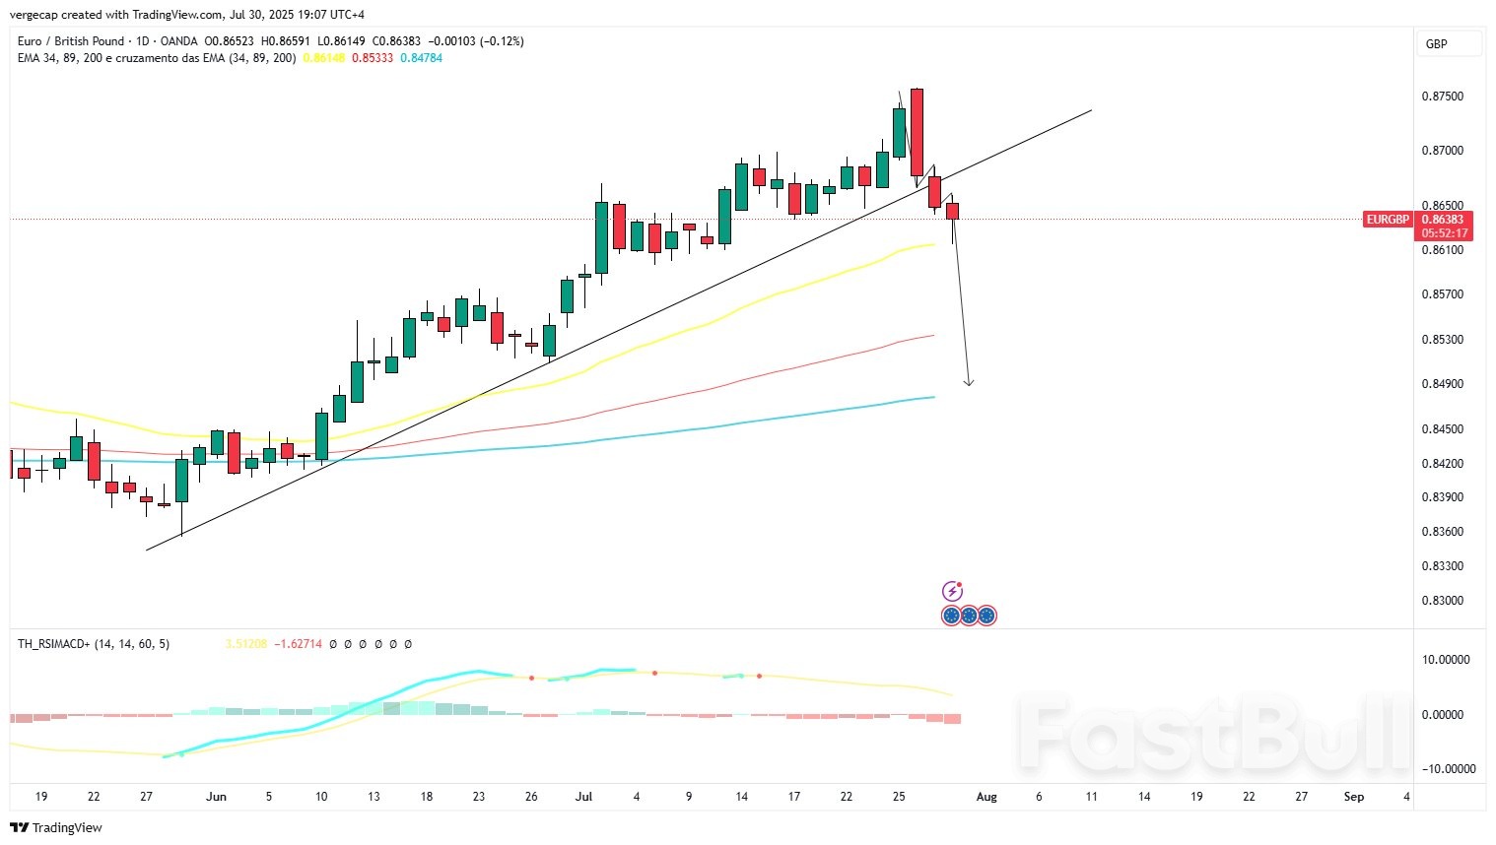Click the rightmost EU flag economic event icon
This screenshot has height=845, width=1496.
tap(986, 616)
